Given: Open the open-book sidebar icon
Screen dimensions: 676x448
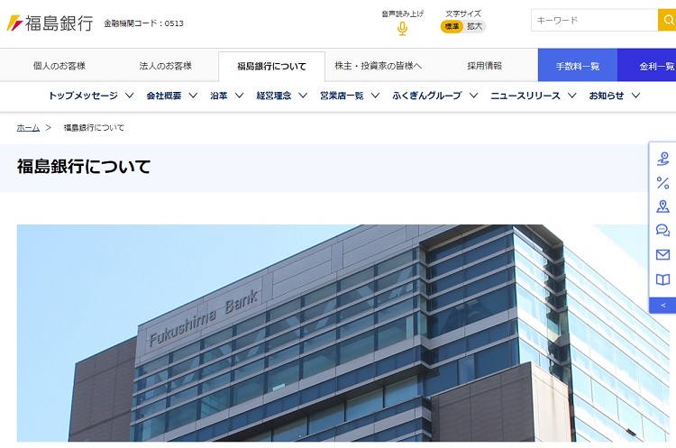Looking at the screenshot, I should click(x=662, y=279).
